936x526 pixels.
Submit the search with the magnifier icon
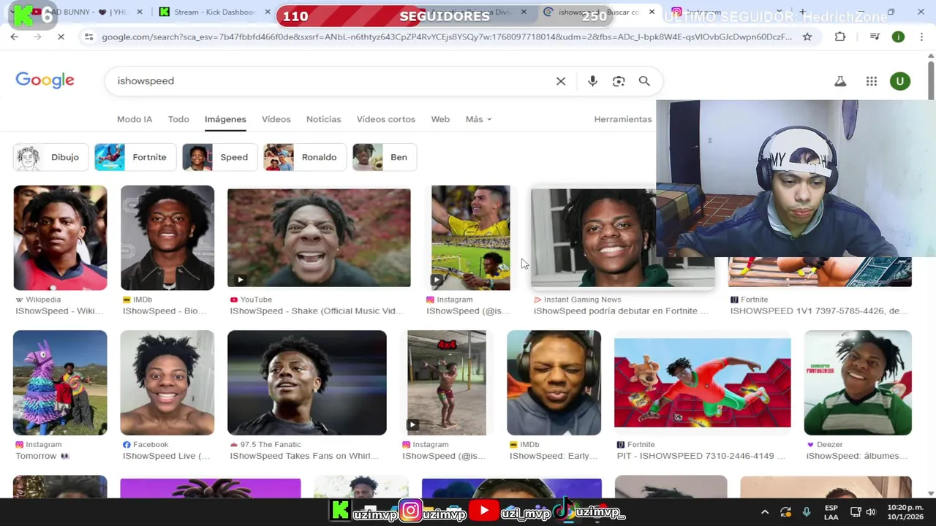[644, 81]
